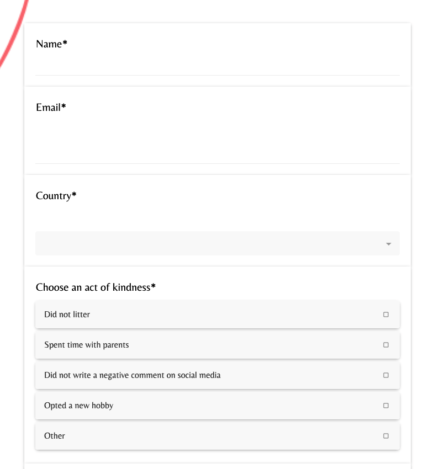Click the 'Email' field label
The height and width of the screenshot is (469, 429).
(49, 108)
